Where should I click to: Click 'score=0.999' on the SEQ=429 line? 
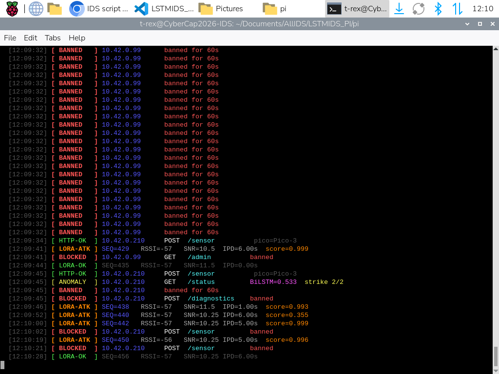pyautogui.click(x=287, y=249)
